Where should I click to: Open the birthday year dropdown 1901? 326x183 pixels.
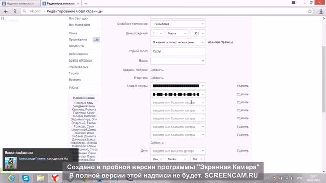(x=198, y=33)
